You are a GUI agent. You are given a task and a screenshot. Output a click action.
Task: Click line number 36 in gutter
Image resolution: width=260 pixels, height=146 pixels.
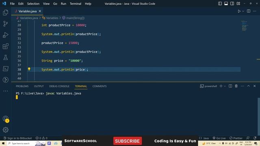pyautogui.click(x=19, y=60)
